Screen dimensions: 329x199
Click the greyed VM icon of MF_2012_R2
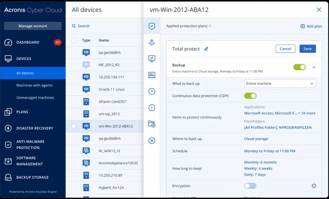coord(86,65)
